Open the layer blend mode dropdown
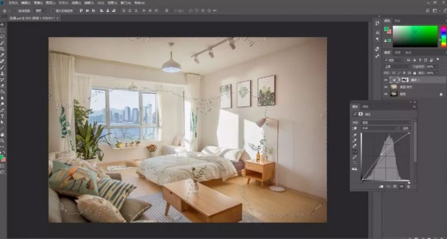 [x=396, y=67]
